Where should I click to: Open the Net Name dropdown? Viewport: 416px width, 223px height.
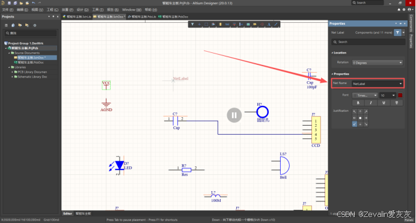[x=378, y=84]
